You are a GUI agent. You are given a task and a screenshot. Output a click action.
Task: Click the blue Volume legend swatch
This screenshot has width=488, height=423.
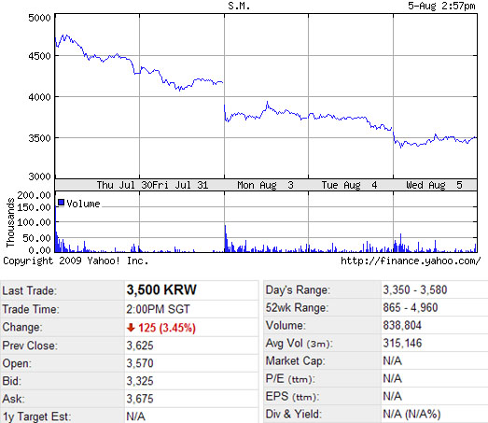(x=61, y=203)
